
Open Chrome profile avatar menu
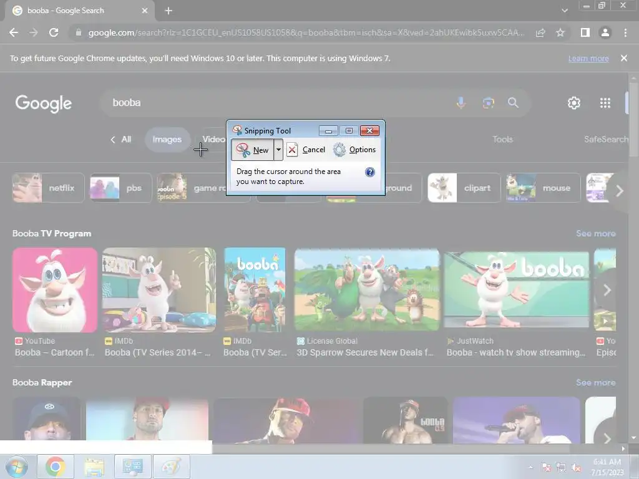click(605, 32)
